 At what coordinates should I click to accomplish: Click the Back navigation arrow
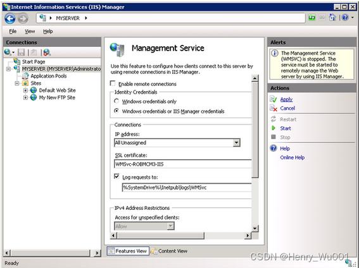pos(10,19)
